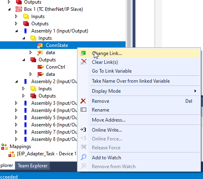Click the green Change Link menu icon
The image size is (203, 179).
click(83, 53)
